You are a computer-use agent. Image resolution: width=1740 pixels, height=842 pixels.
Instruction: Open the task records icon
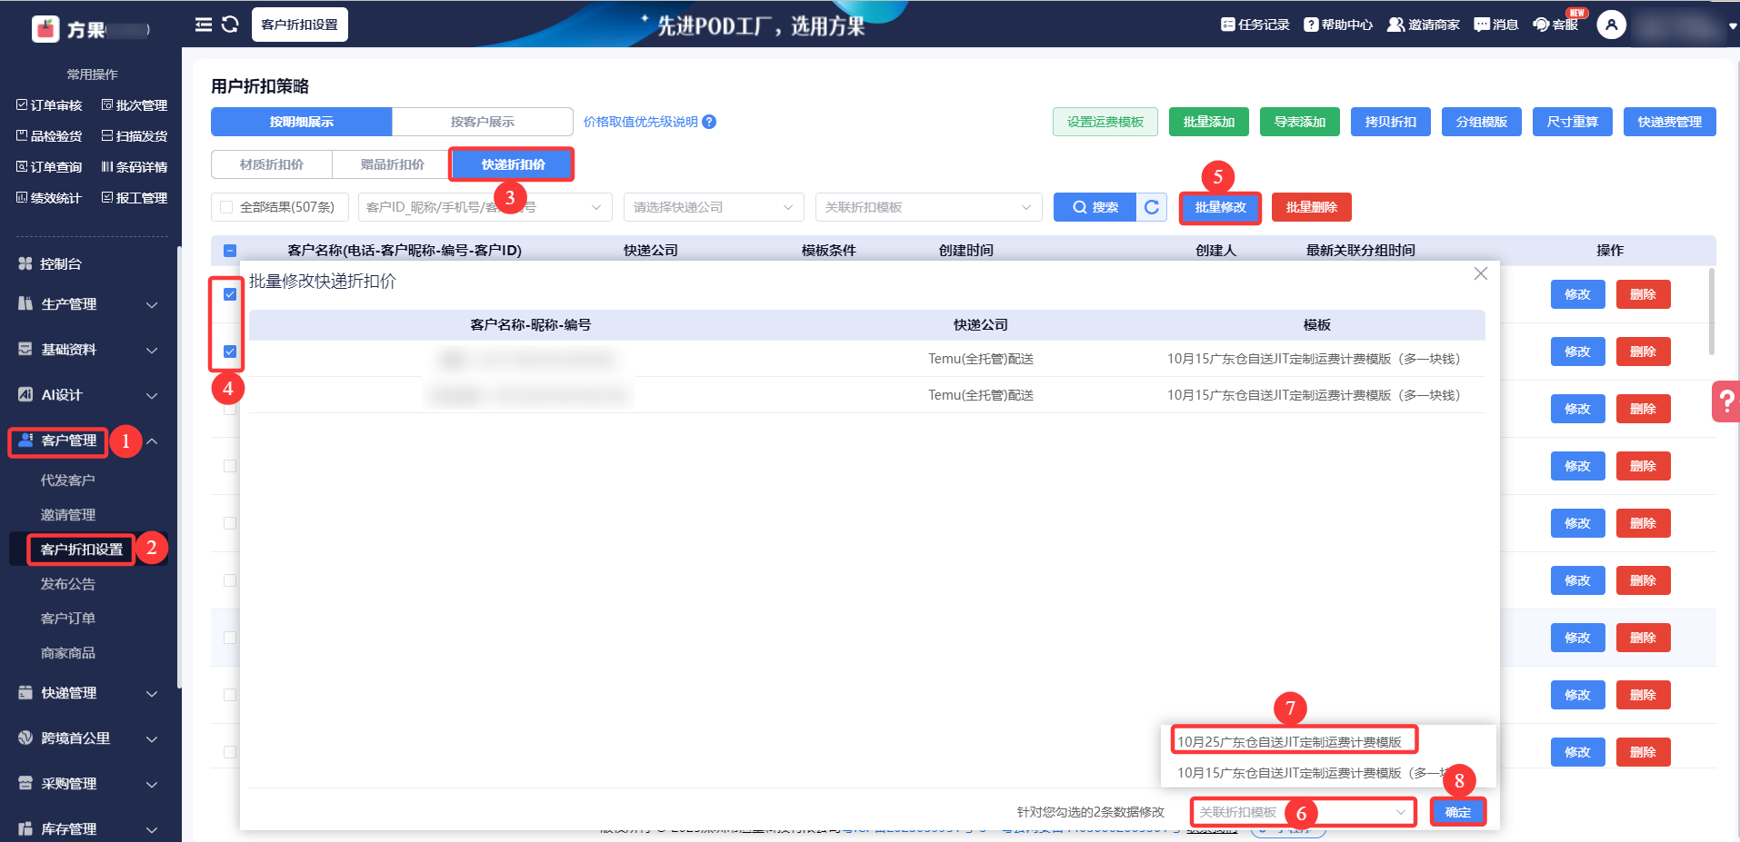tap(1227, 25)
